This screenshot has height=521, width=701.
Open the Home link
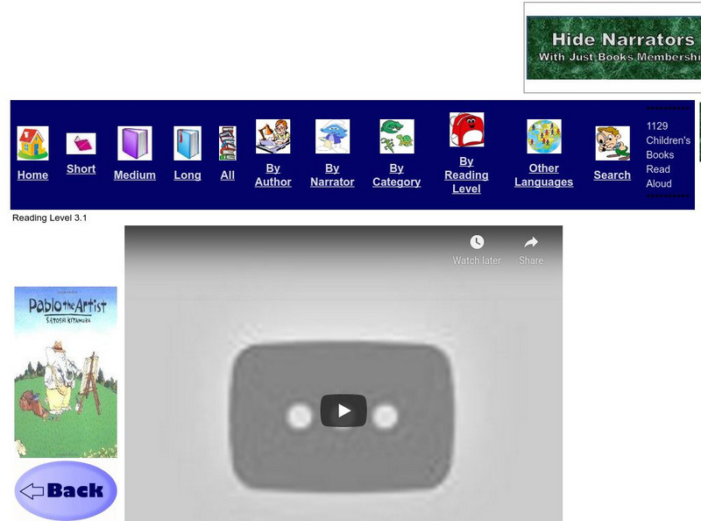click(x=32, y=175)
